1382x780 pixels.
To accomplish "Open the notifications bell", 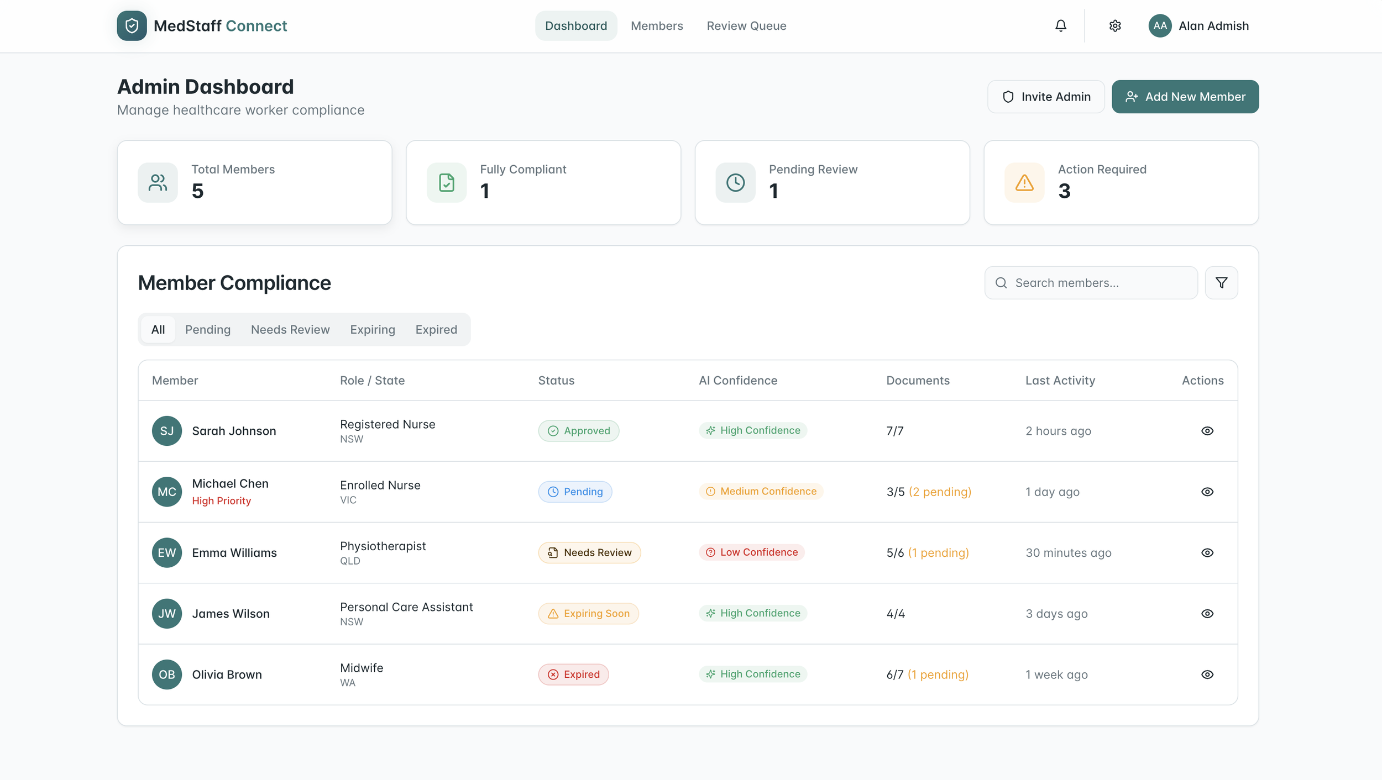I will (1060, 26).
